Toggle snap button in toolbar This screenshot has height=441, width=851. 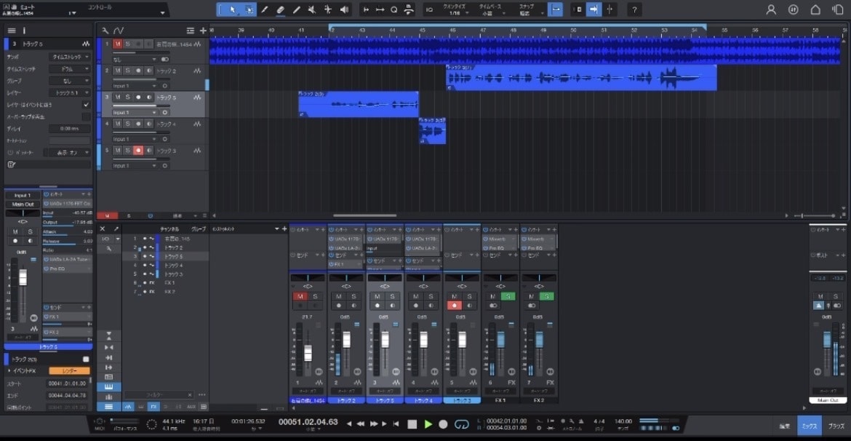(x=555, y=9)
